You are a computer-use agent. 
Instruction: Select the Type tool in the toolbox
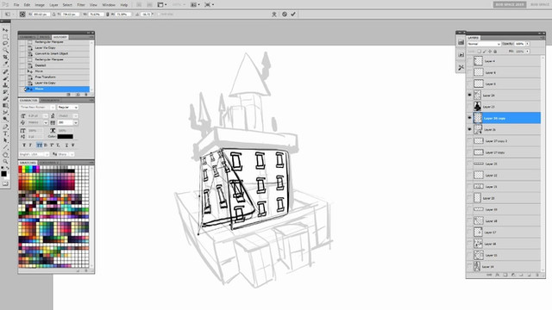click(x=5, y=133)
